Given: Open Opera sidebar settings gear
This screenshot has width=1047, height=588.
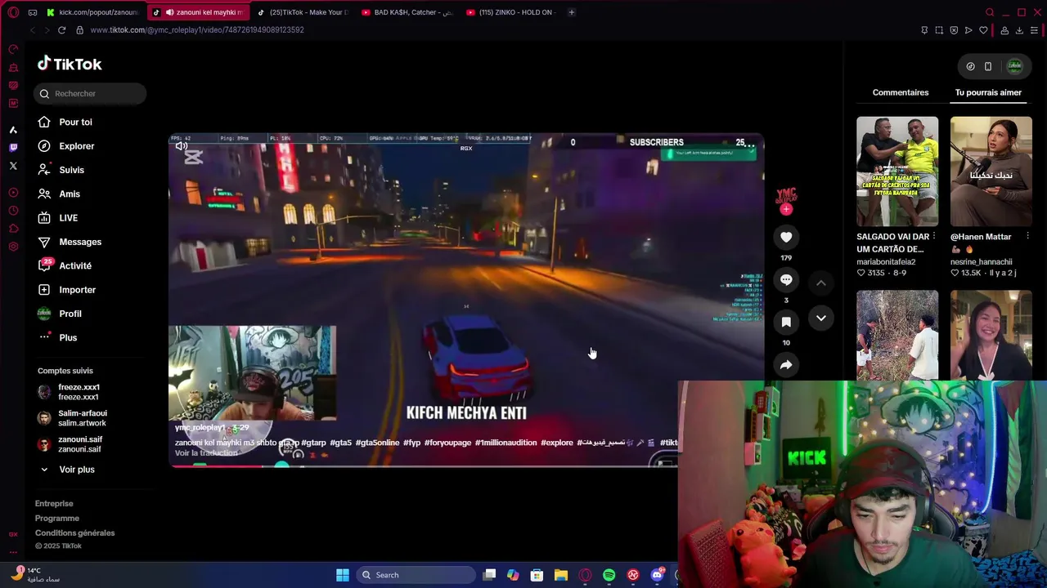Looking at the screenshot, I should [x=13, y=247].
